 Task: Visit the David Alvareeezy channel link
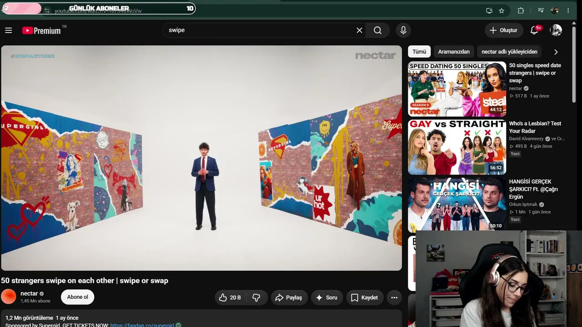point(526,139)
